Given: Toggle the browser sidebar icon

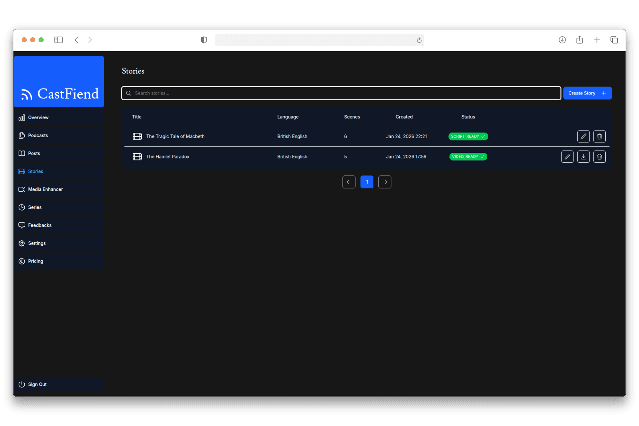Looking at the screenshot, I should [x=58, y=40].
